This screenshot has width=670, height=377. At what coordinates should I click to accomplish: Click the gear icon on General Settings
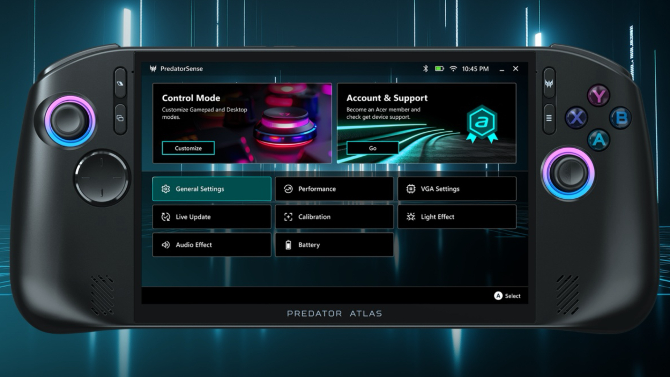(166, 189)
